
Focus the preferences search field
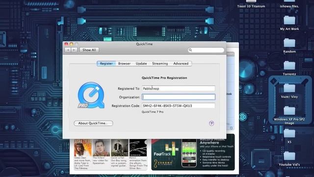[206, 50]
